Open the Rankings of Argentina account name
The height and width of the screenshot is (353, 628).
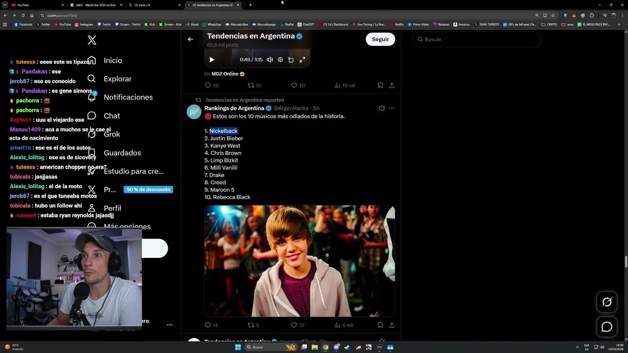[x=235, y=108]
